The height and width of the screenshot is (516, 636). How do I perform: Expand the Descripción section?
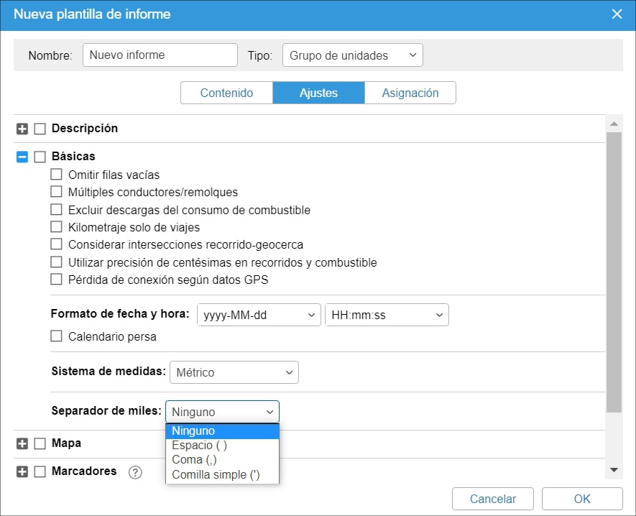[x=20, y=128]
